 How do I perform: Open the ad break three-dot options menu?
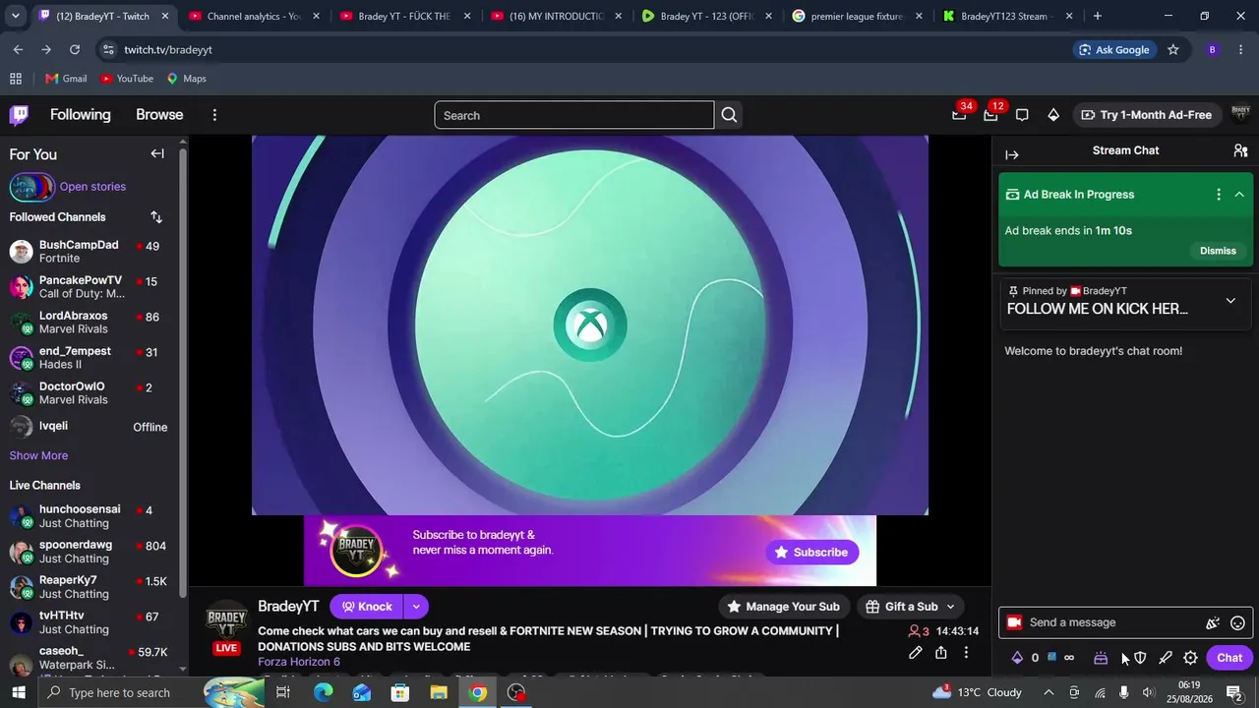coord(1219,195)
